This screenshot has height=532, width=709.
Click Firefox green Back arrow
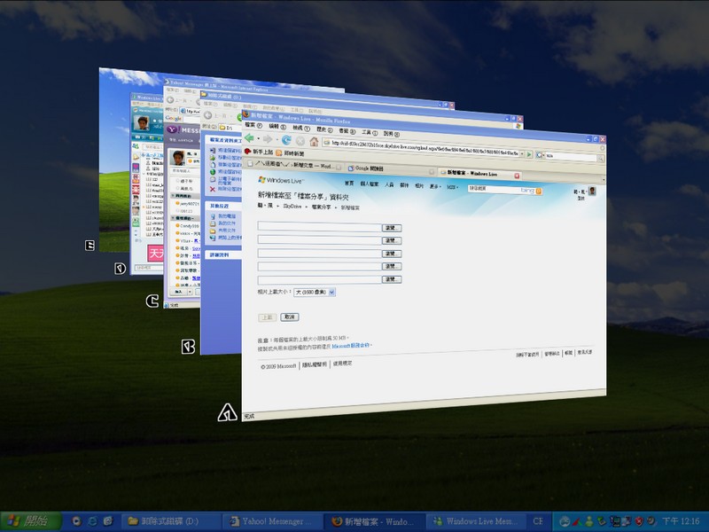point(249,137)
